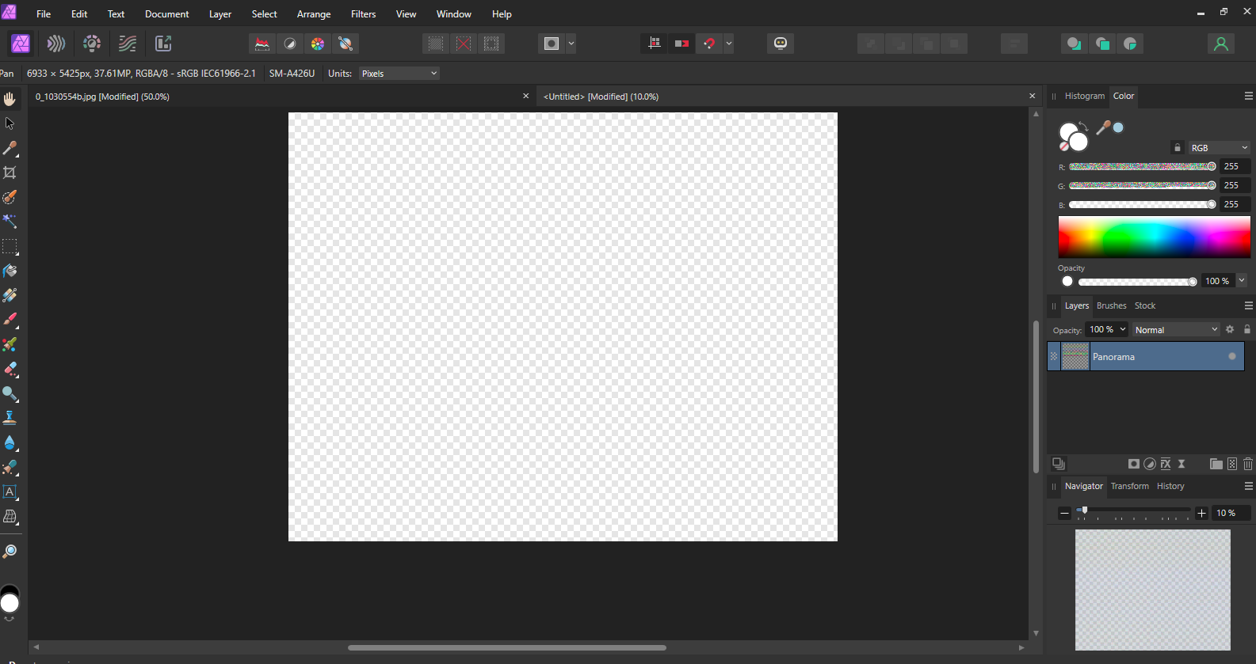This screenshot has width=1256, height=664.
Task: Select the Artistic Text tool
Action: 10,491
